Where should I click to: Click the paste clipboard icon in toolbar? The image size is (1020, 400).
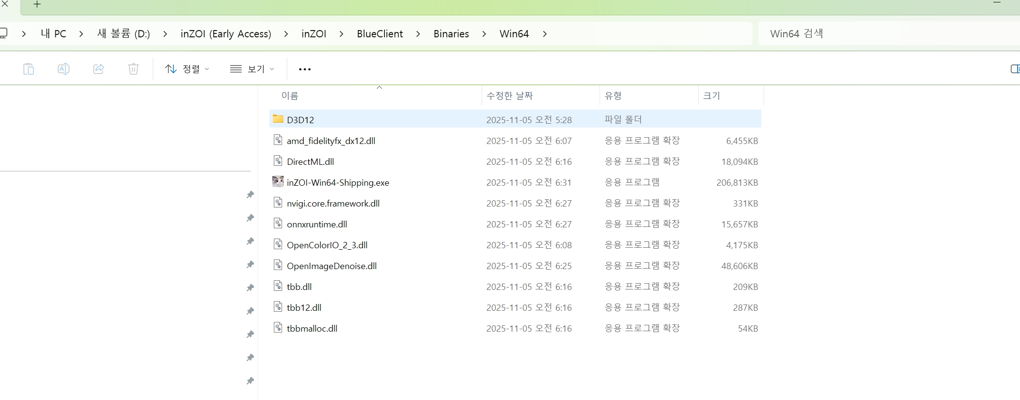[x=29, y=69]
